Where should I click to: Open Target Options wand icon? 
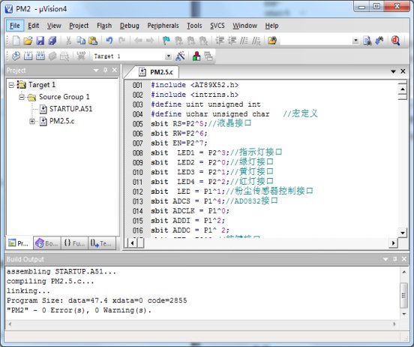point(180,56)
